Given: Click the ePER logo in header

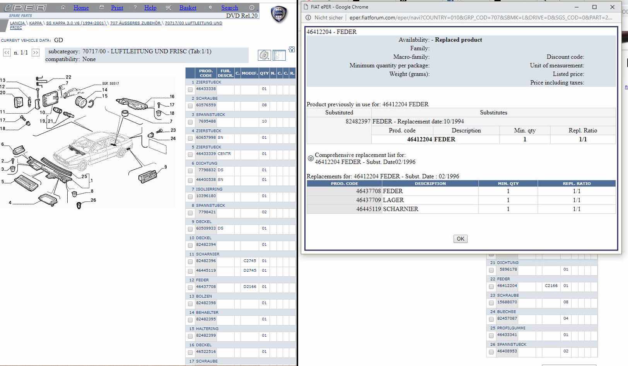Looking at the screenshot, I should coord(25,8).
